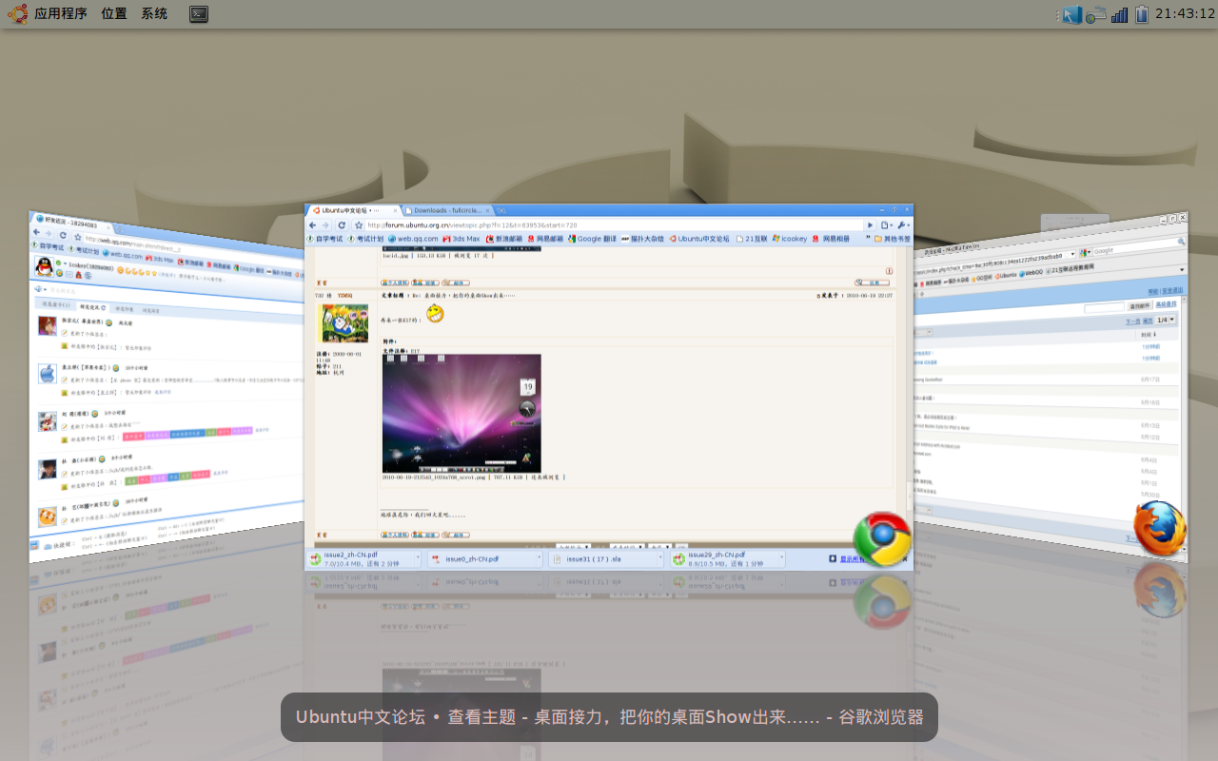Screen dimensions: 1218x761
Task: Open the 网易邮箱 bookmark in Chrome
Action: (x=545, y=239)
